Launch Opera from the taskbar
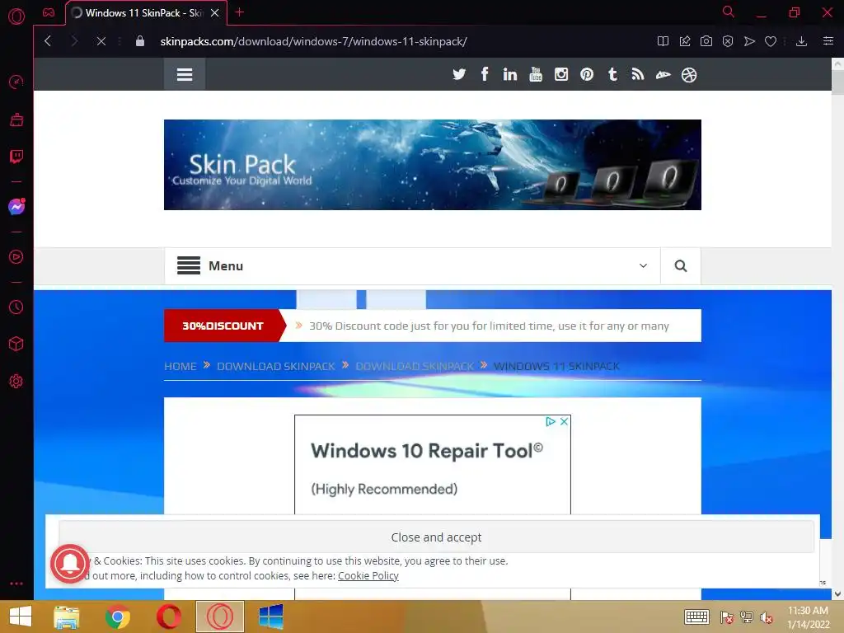 point(168,617)
